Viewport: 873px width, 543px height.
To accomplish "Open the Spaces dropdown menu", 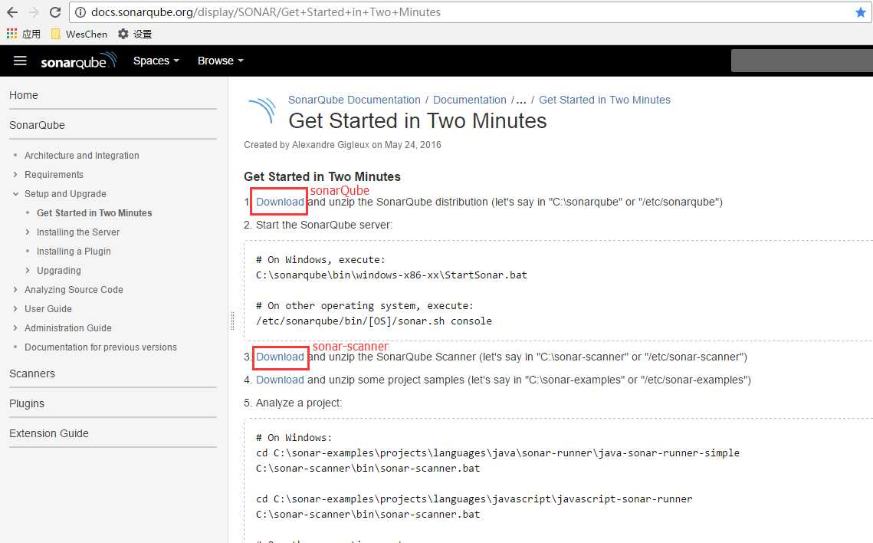I will (156, 61).
